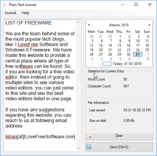
Task: Click Today: 31-03-2018 link in calendar
Action: [x=127, y=64]
